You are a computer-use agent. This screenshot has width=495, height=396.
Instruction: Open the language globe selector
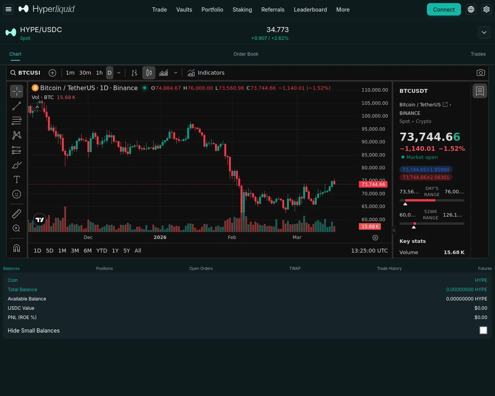471,9
